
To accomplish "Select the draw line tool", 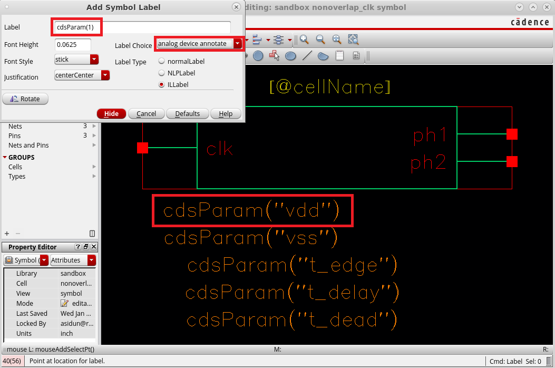I will [x=307, y=55].
